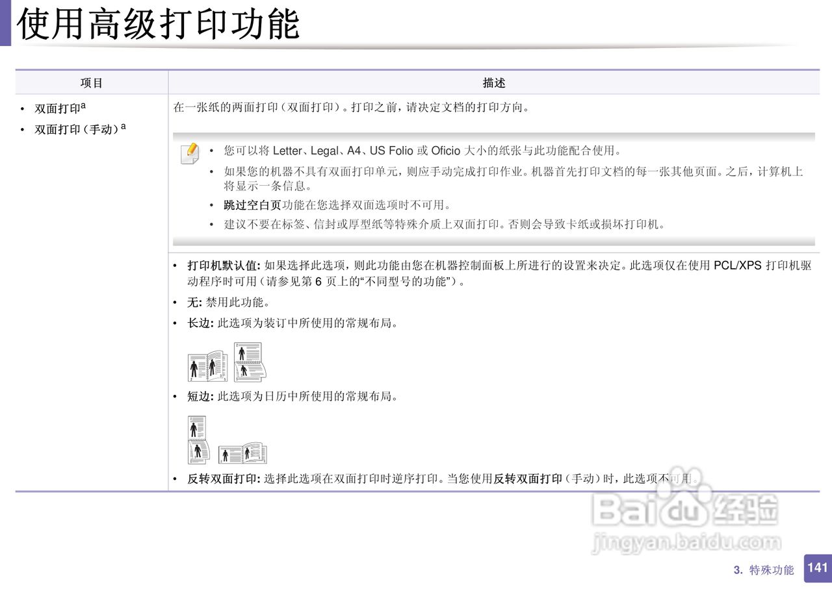Click the short-edge landscape booklet illustration
Screen dimensions: 832x589
242,453
